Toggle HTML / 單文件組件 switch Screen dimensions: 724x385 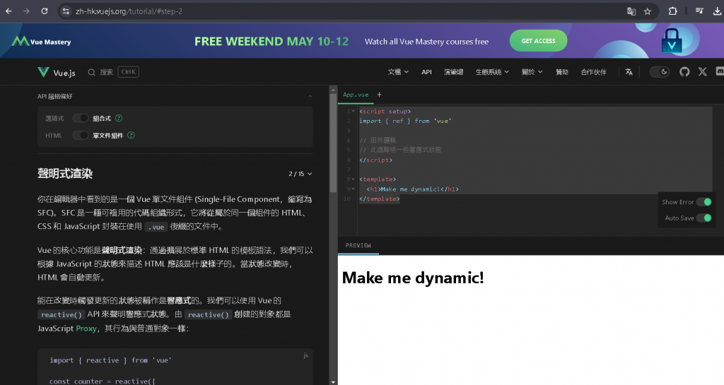click(81, 135)
